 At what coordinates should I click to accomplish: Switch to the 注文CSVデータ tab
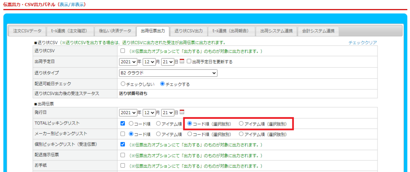point(27,31)
